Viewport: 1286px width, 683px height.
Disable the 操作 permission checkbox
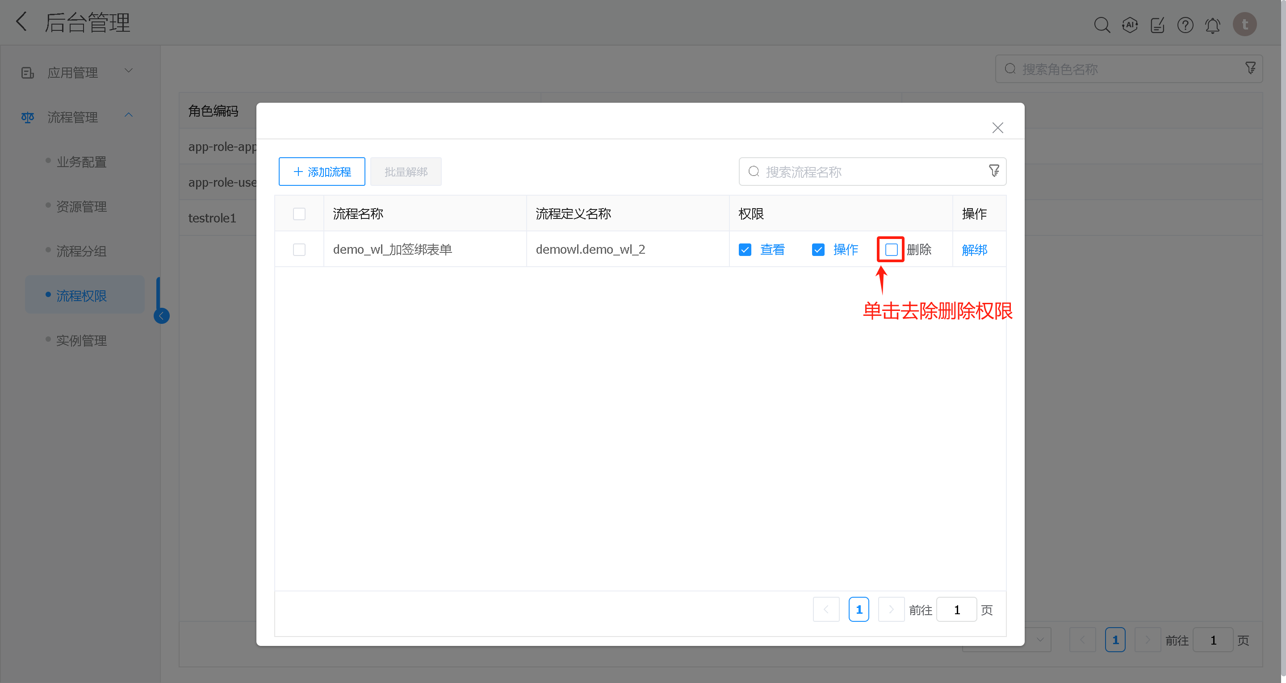click(x=818, y=249)
